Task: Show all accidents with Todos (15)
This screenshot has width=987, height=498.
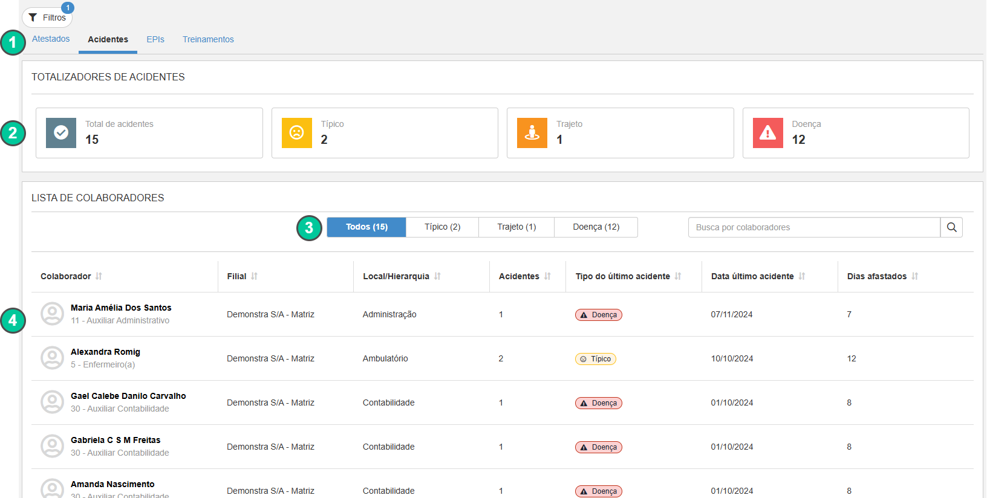Action: [x=366, y=227]
